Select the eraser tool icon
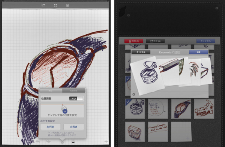Viewport: 225px width, 147px height. point(73,142)
